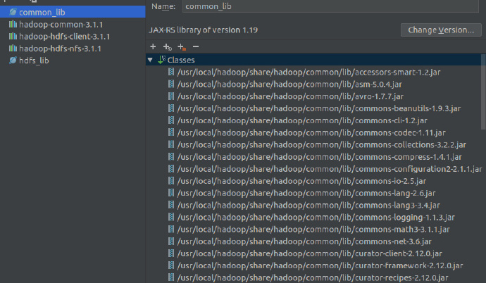Viewport: 486px width, 283px height.
Task: Click the Remove (minus) icon in toolbar
Action: coord(195,46)
